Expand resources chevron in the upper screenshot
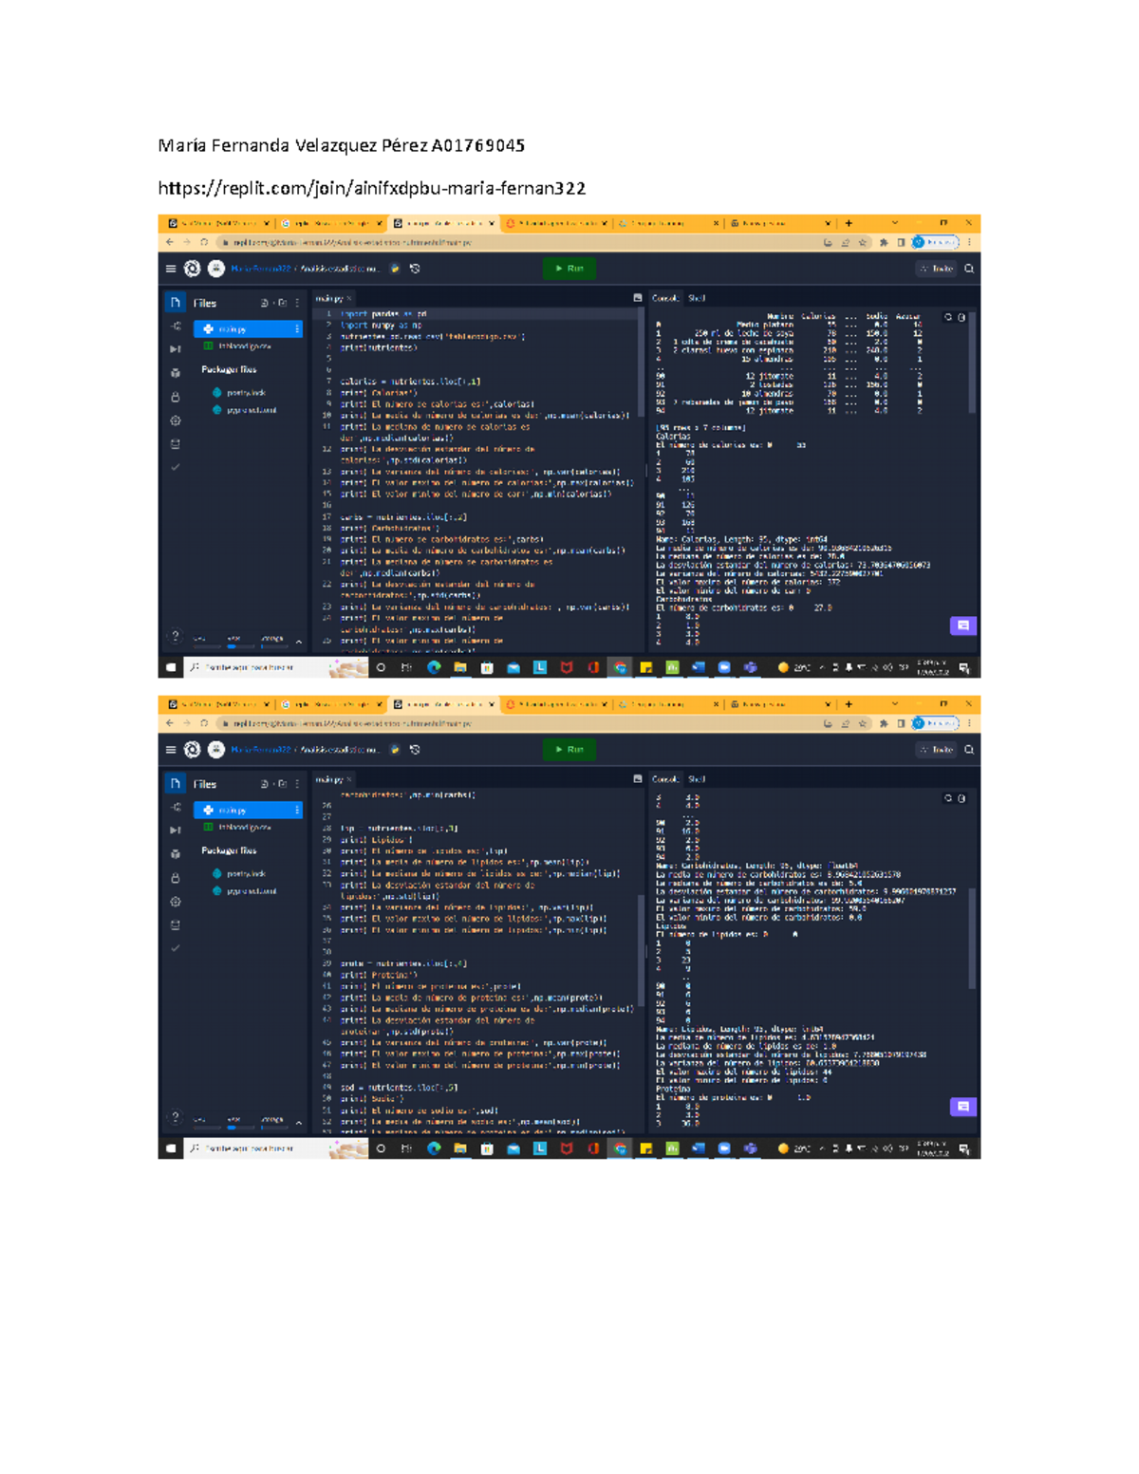 point(299,642)
